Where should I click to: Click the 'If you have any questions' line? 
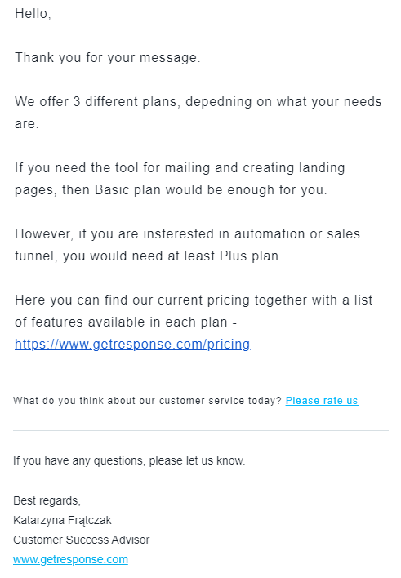point(129,460)
